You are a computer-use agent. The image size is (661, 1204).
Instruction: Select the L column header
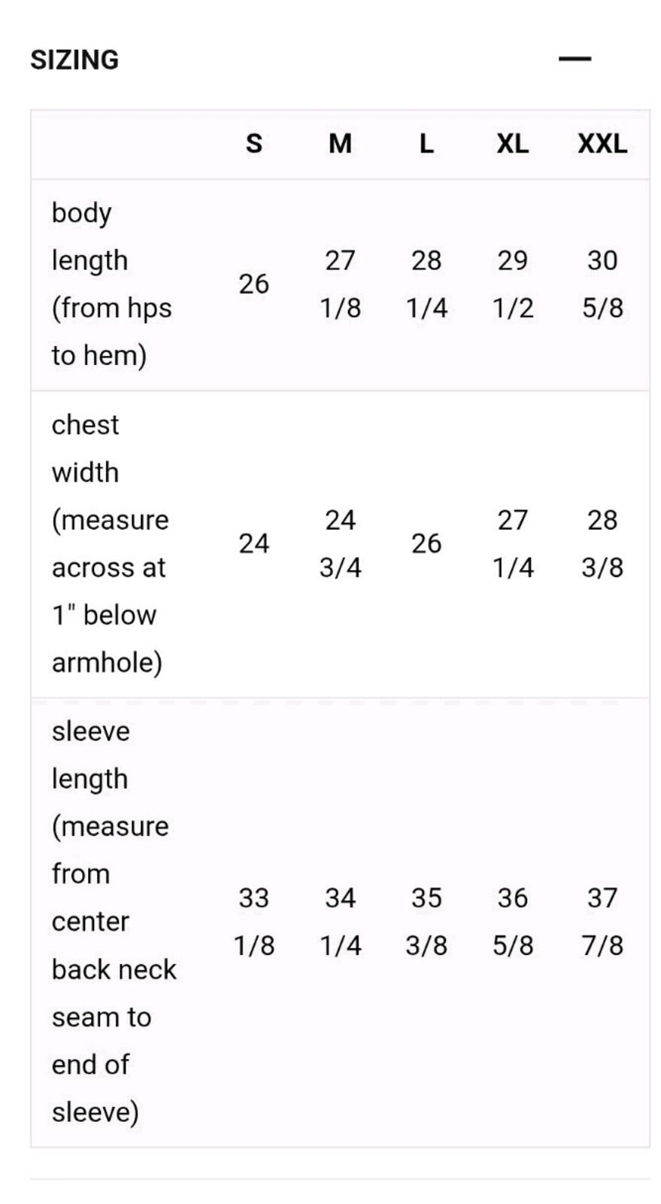click(x=426, y=143)
